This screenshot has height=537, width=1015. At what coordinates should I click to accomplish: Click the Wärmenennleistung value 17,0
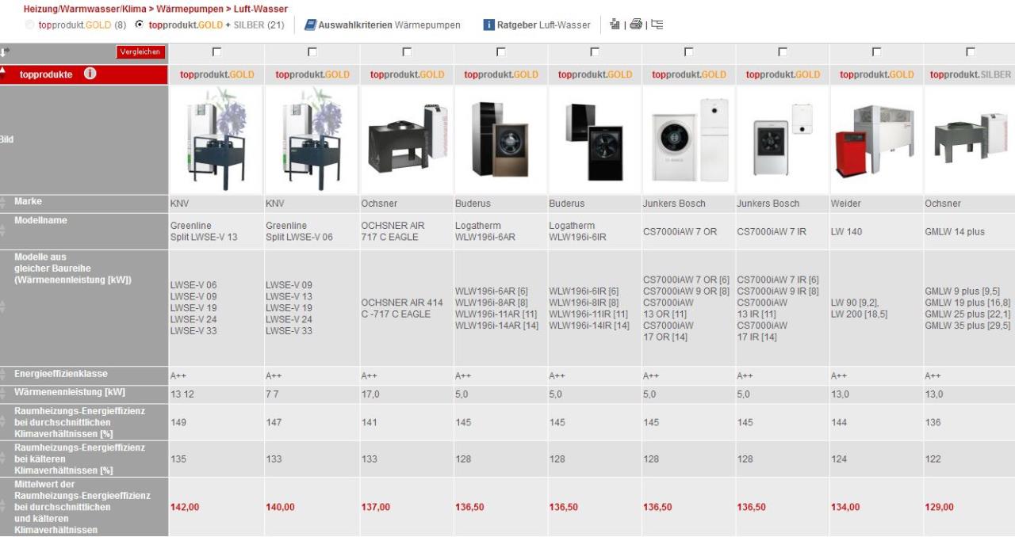point(371,394)
